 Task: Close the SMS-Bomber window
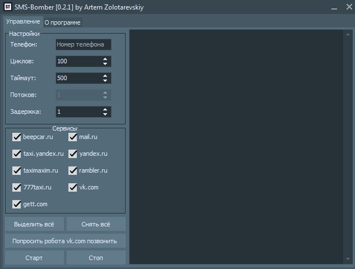[347, 7]
